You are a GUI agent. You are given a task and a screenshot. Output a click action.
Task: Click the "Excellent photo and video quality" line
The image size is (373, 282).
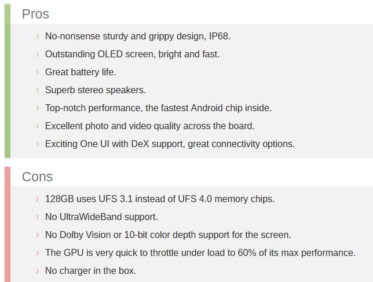tap(149, 126)
